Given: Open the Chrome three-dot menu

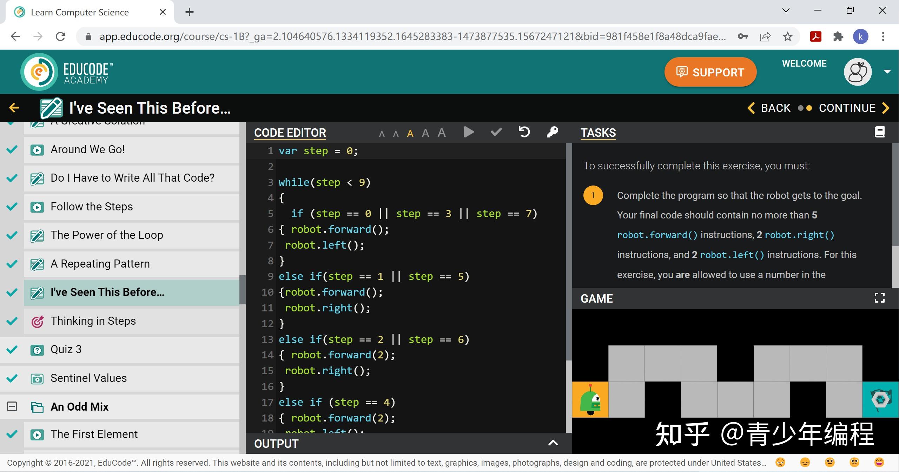Looking at the screenshot, I should pyautogui.click(x=883, y=36).
